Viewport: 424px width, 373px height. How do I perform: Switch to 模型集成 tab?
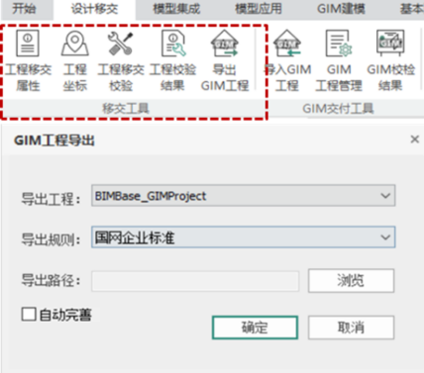(176, 9)
